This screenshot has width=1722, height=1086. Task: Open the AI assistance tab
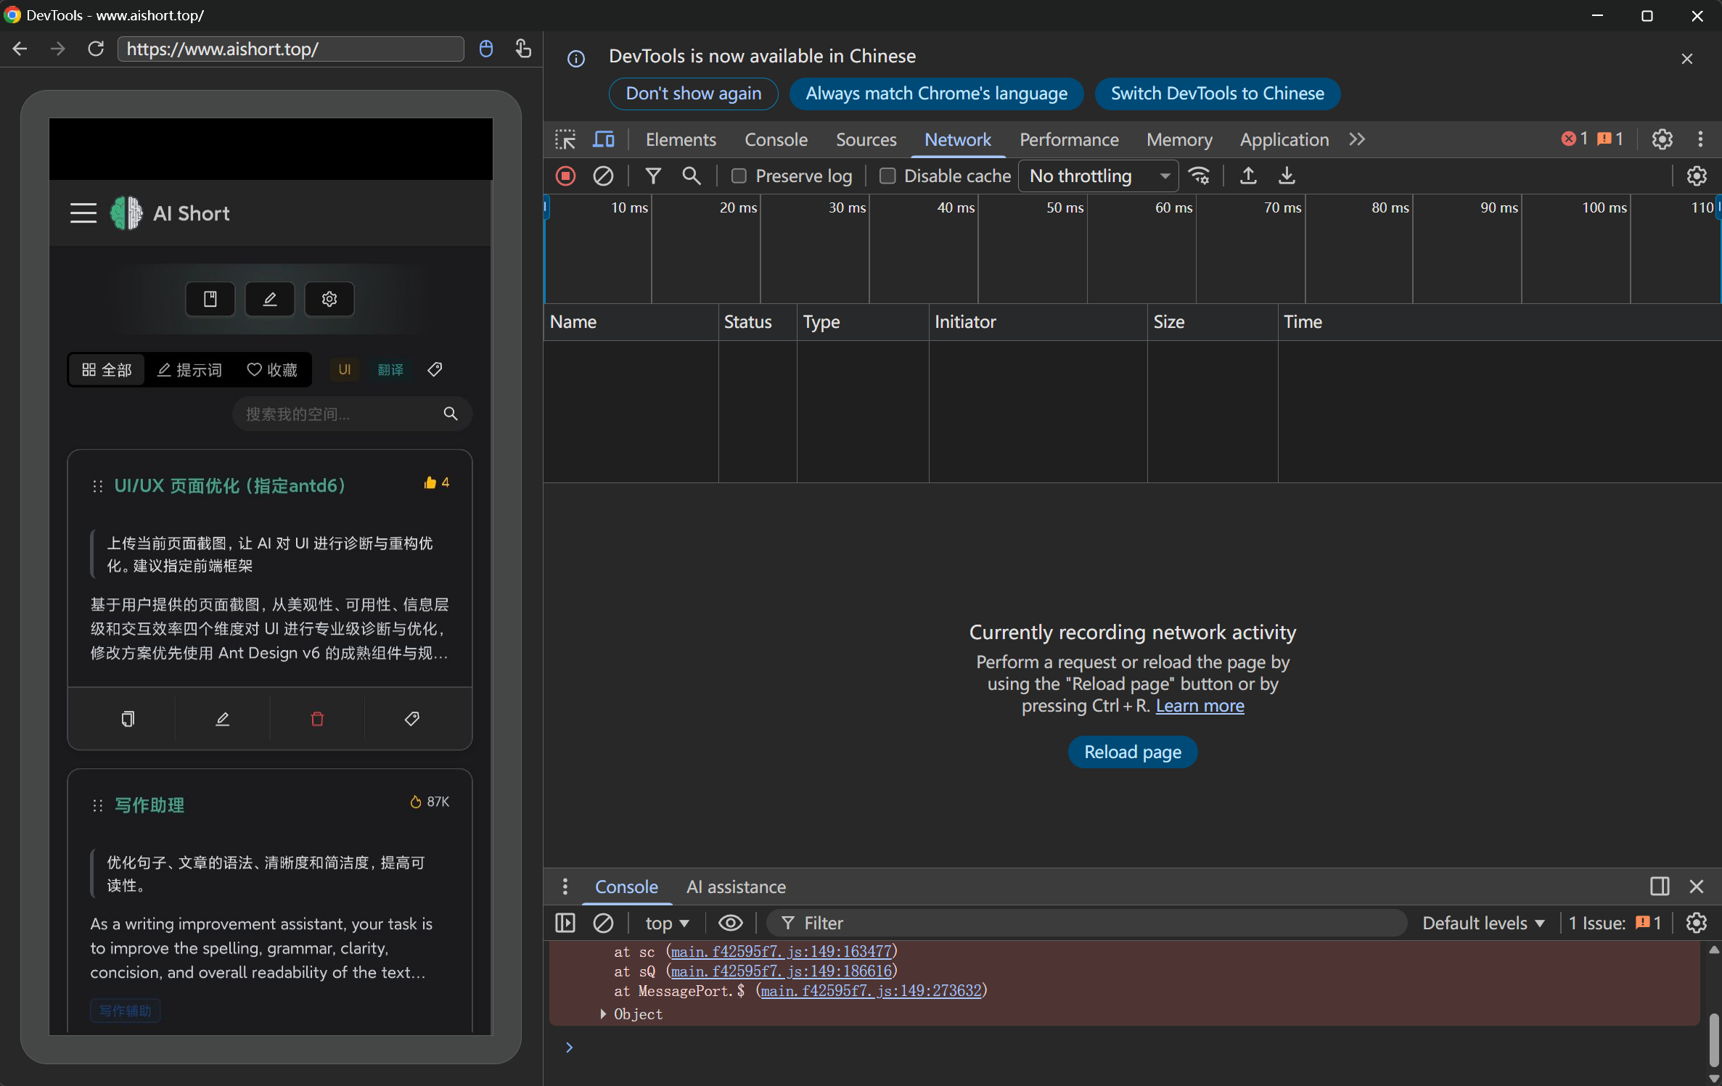[x=736, y=887]
